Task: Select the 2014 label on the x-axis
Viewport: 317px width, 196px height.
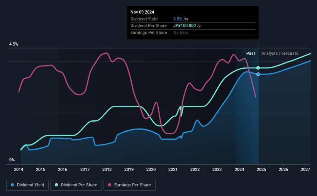Action: pos(19,169)
